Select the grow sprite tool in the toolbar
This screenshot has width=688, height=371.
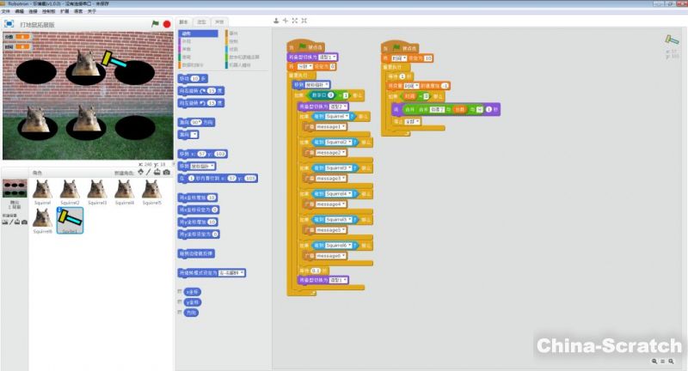pos(295,20)
